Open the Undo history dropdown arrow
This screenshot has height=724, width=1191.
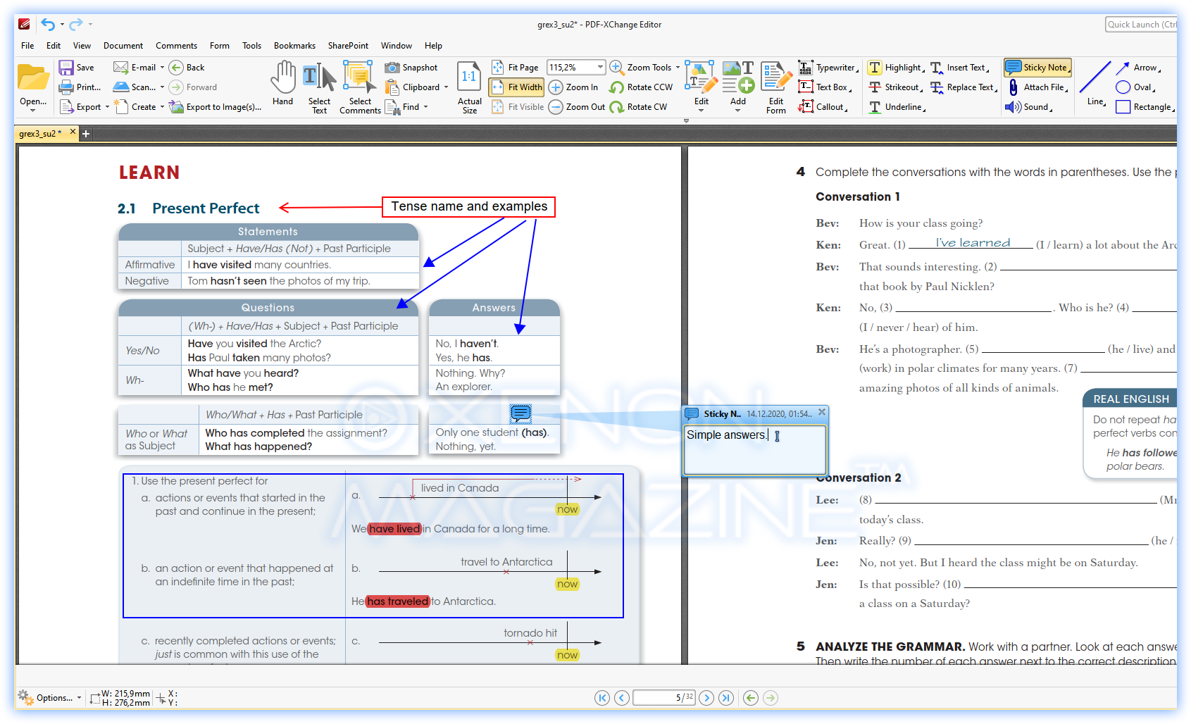[x=62, y=25]
